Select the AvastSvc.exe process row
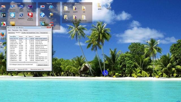The width and height of the screenshot is (181, 102). point(28,42)
